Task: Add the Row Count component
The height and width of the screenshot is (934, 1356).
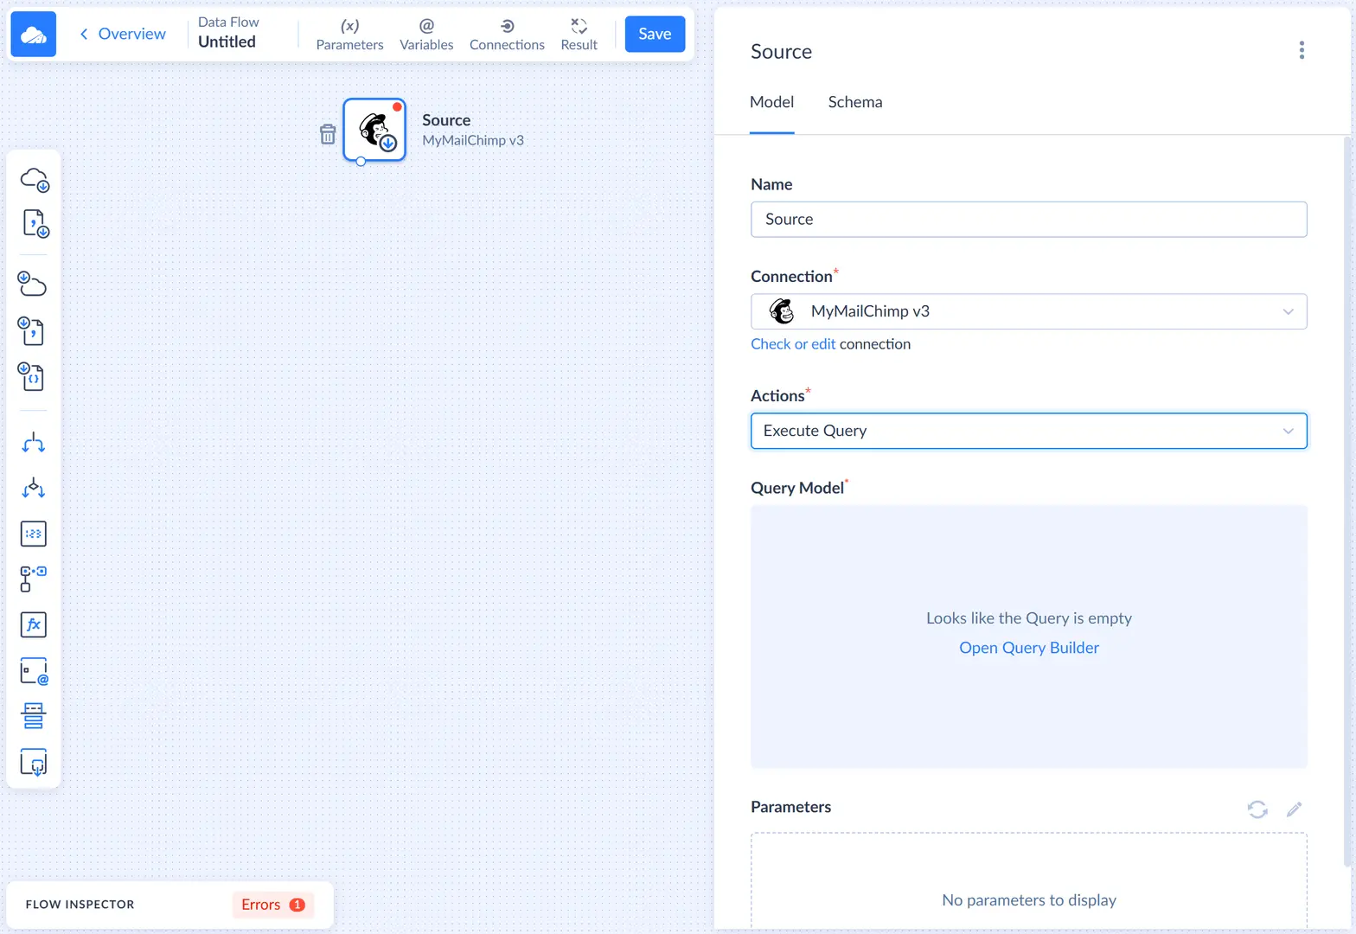Action: click(33, 534)
